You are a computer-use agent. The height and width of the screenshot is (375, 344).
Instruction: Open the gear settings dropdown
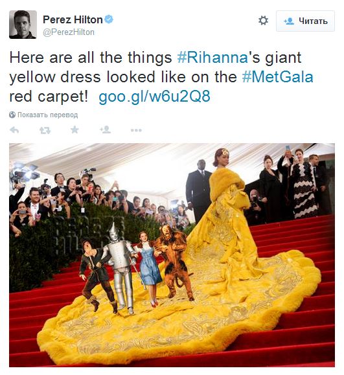coord(263,21)
